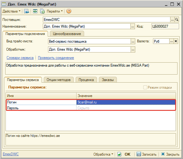Click magnifier icon next to Поставщик field
The height and width of the screenshot is (159, 183).
[177, 20]
